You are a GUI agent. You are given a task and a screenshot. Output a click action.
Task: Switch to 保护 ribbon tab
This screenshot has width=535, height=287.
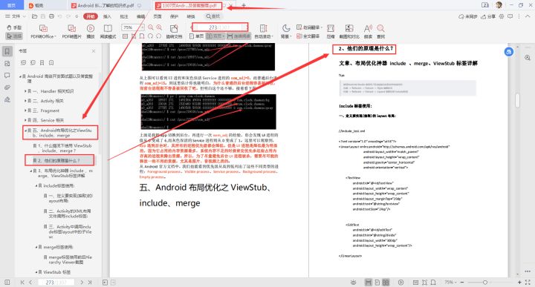point(174,16)
